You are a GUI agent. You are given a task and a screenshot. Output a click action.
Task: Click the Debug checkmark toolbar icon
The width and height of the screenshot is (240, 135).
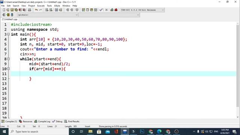tap(101, 10)
